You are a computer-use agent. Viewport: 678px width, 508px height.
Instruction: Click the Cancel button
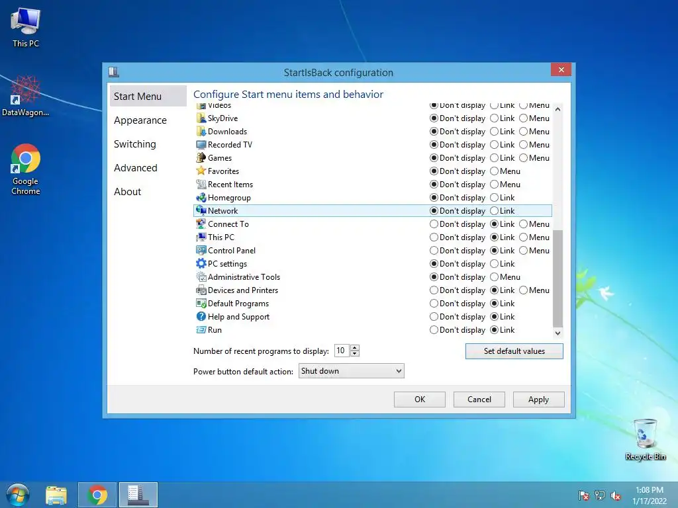479,400
